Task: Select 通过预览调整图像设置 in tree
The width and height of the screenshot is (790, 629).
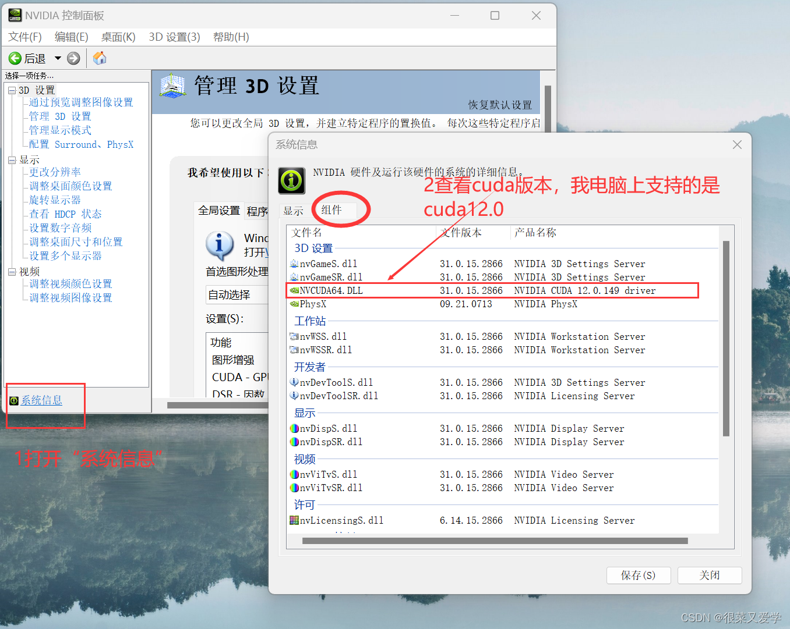Action: [x=81, y=102]
